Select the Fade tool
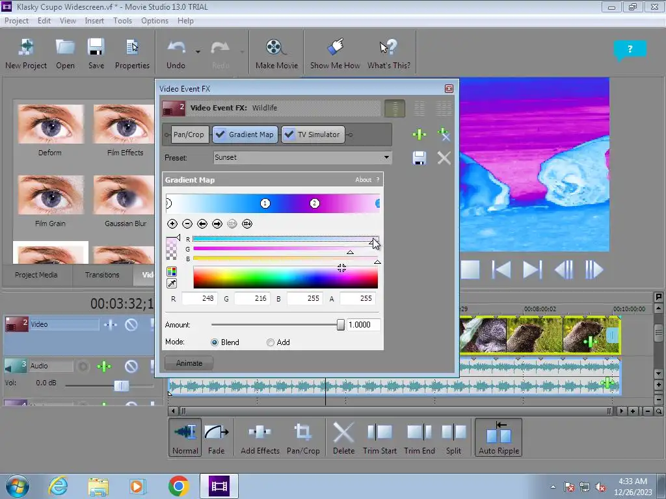Viewport: 666px width, 499px height. [216, 437]
